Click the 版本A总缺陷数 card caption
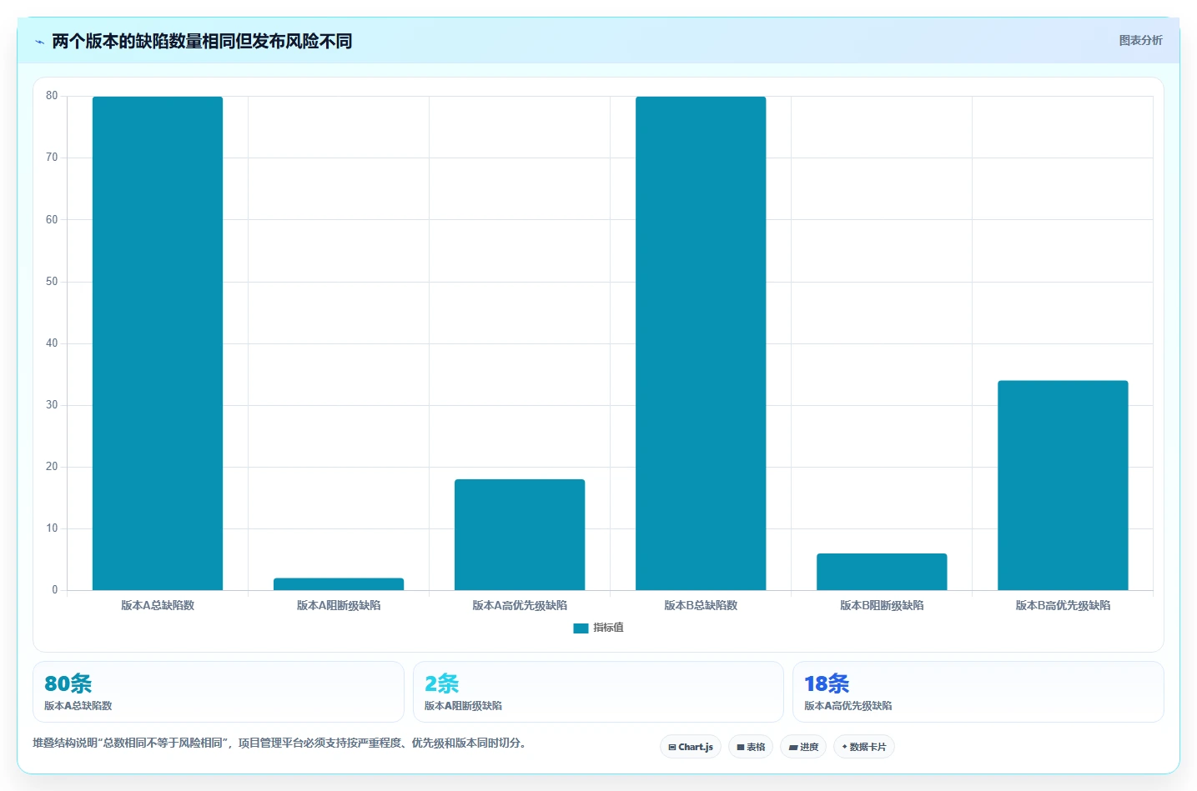Image resolution: width=1197 pixels, height=791 pixels. pyautogui.click(x=78, y=705)
